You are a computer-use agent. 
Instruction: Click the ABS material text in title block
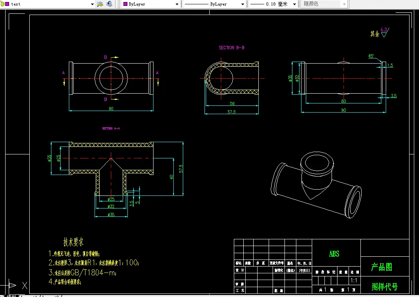(x=334, y=254)
